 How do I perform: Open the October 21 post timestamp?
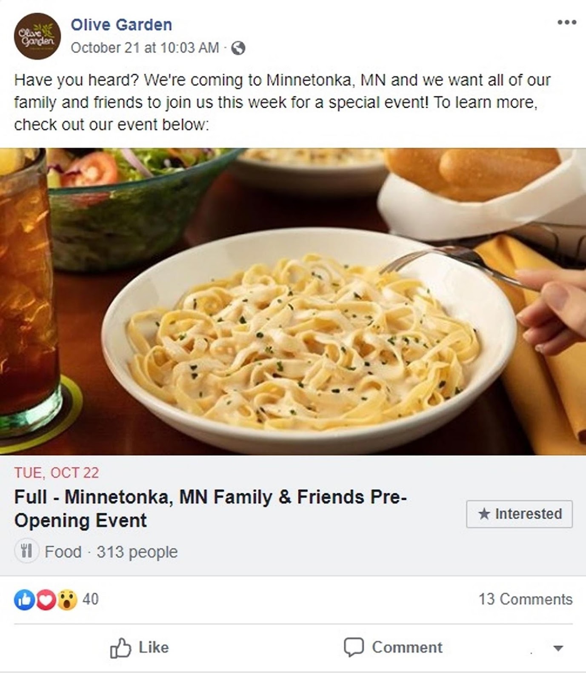(x=145, y=48)
